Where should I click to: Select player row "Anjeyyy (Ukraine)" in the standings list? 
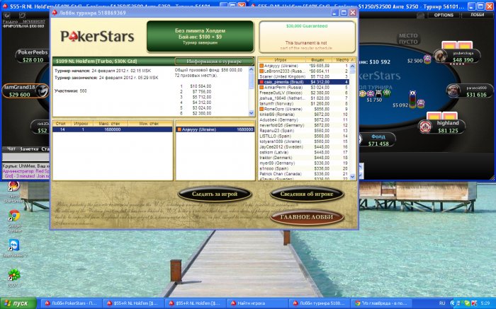point(304,66)
